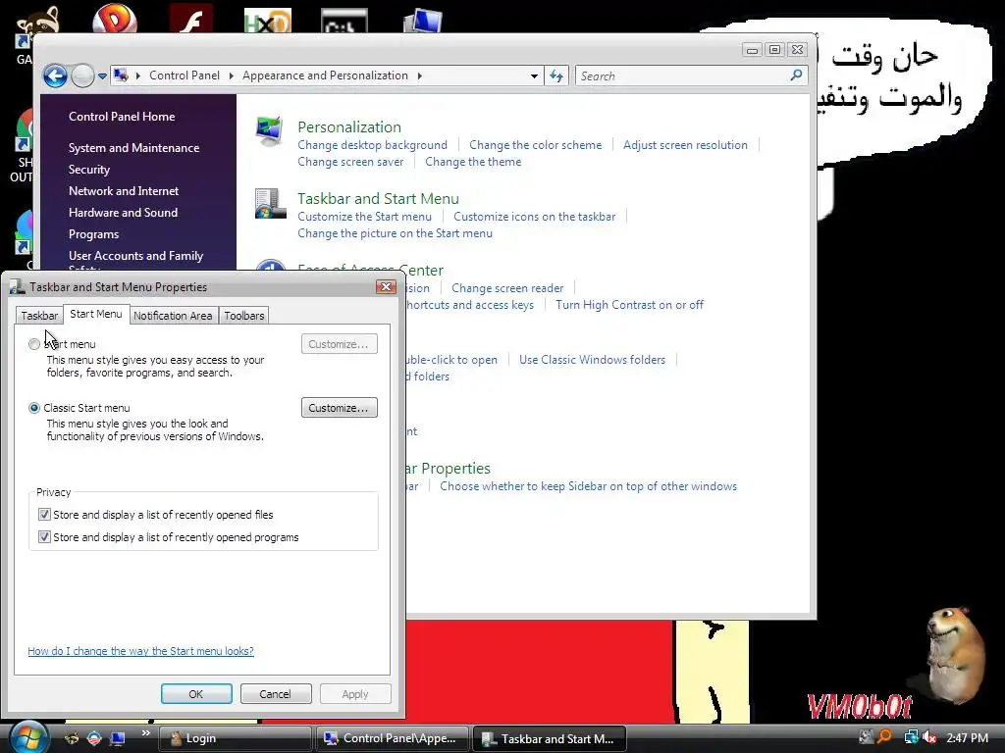Image resolution: width=1005 pixels, height=753 pixels.
Task: Expand the chevron after Appearance and Personalization
Action: click(x=419, y=75)
